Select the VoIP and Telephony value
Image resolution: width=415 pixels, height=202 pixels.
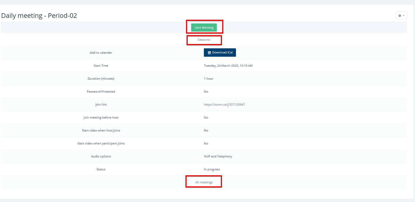click(x=218, y=156)
